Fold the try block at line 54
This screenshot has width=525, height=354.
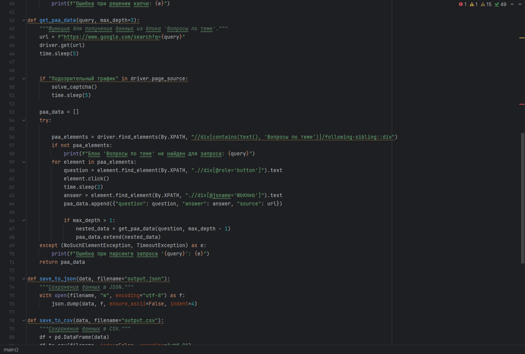tap(24, 121)
